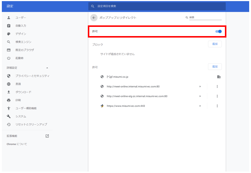Click the 設定項目を検索 search field
The image size is (251, 173).
pos(158,6)
